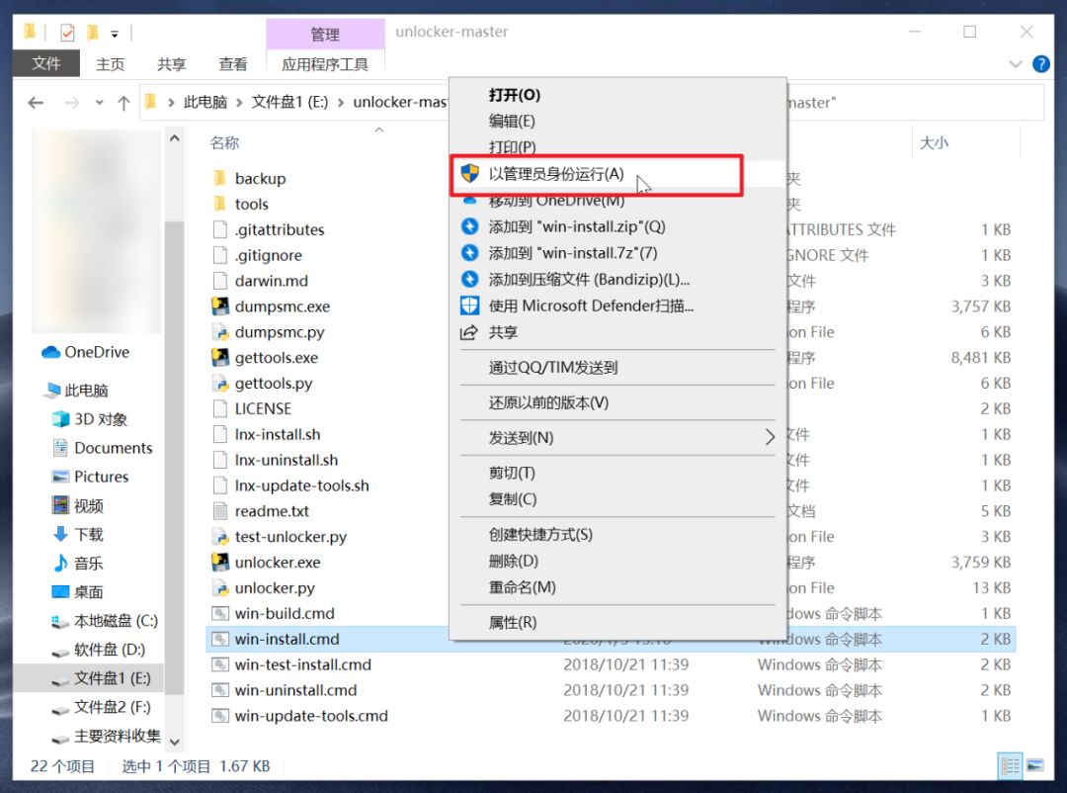Click 此电脑 in the address breadcrumb
1067x793 pixels.
[x=205, y=102]
